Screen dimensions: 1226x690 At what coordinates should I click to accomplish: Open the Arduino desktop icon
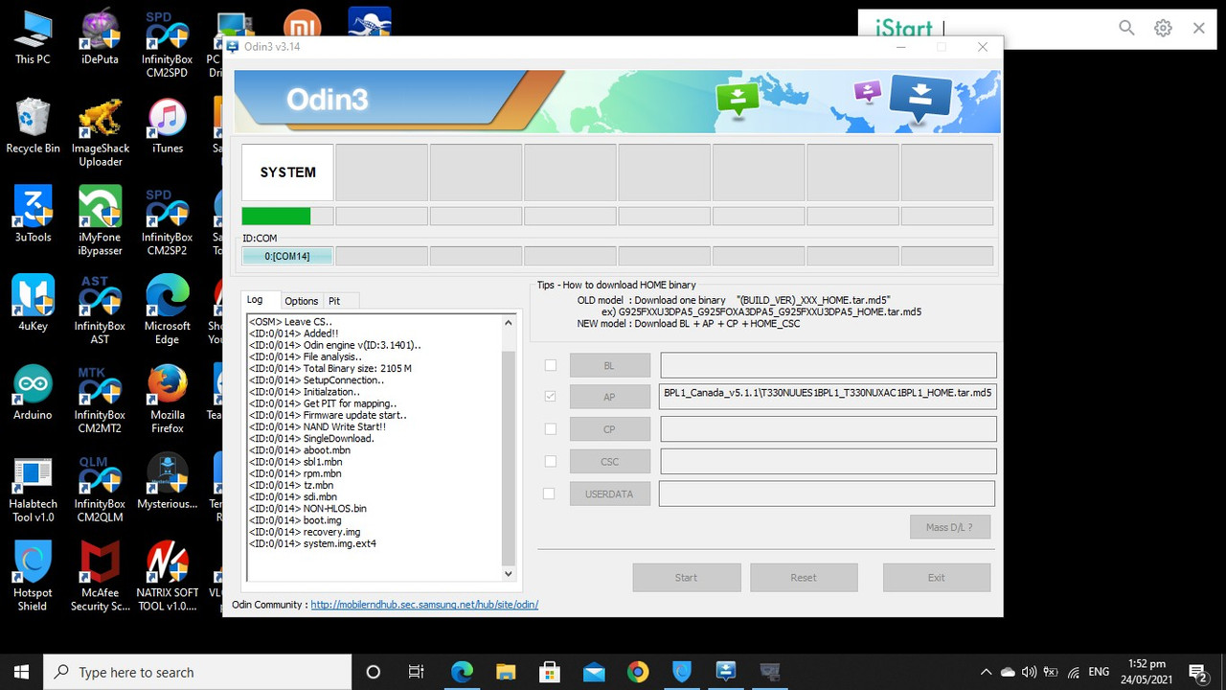pyautogui.click(x=33, y=393)
